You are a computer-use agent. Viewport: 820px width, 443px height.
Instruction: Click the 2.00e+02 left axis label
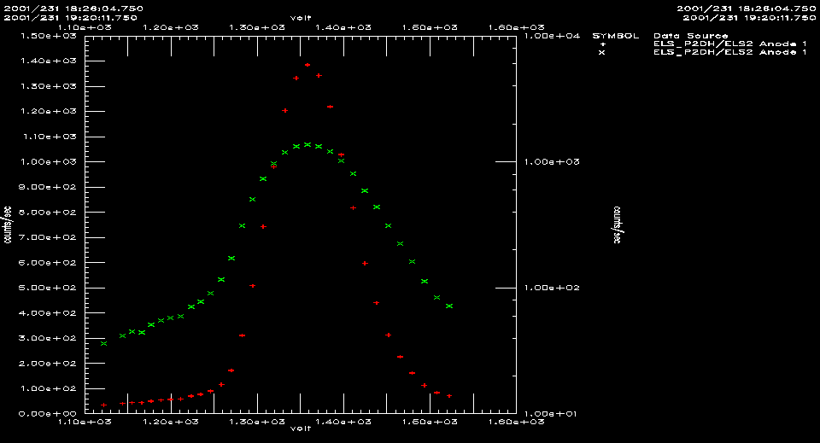click(48, 363)
